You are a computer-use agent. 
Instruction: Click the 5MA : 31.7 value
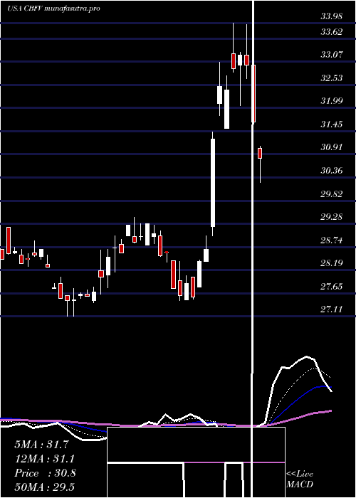click(x=41, y=445)
